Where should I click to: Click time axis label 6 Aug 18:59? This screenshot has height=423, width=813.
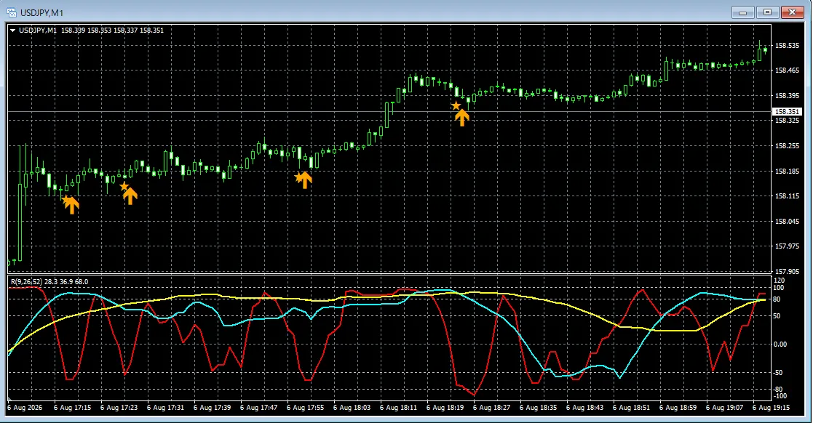pyautogui.click(x=678, y=408)
